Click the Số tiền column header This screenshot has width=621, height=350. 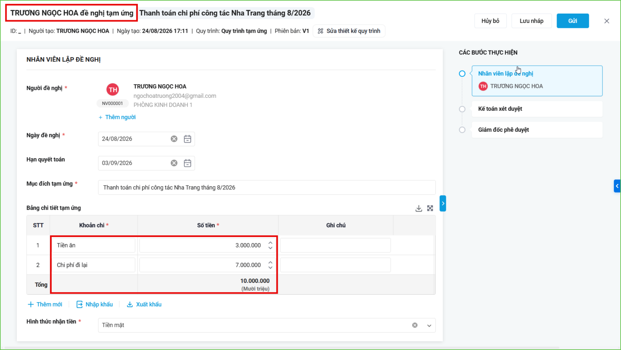pyautogui.click(x=208, y=225)
